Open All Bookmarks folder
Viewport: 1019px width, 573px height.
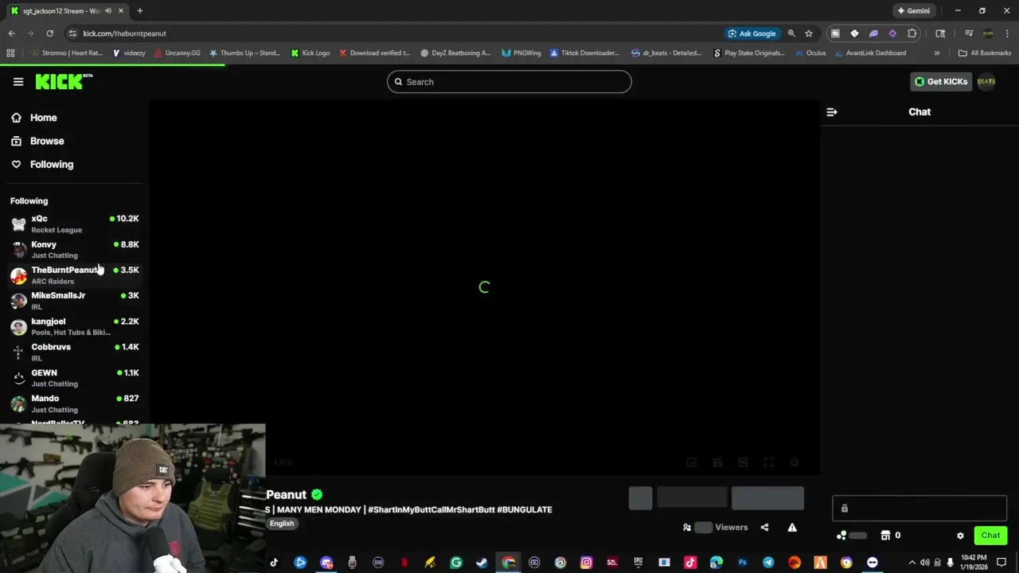coord(985,53)
